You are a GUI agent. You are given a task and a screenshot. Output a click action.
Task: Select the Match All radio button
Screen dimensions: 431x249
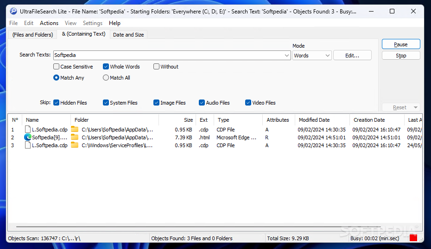point(106,78)
